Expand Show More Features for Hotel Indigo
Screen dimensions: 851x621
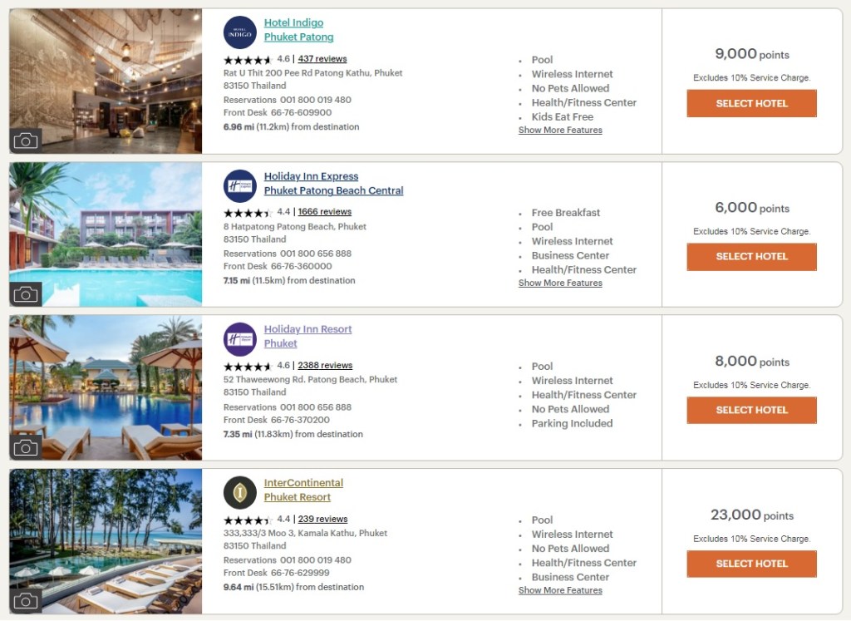(x=560, y=131)
